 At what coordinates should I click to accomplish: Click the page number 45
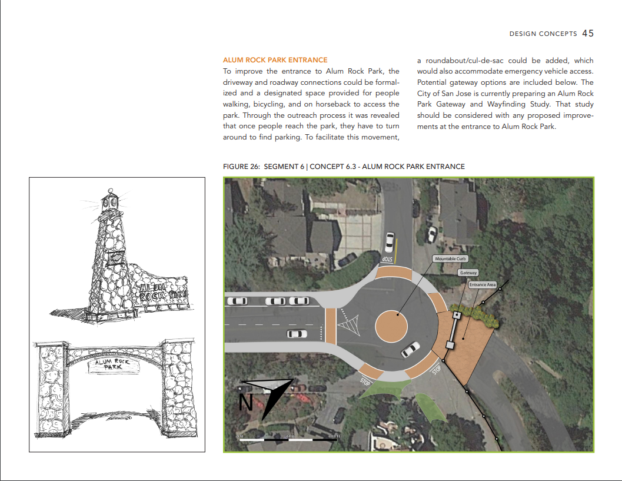588,34
